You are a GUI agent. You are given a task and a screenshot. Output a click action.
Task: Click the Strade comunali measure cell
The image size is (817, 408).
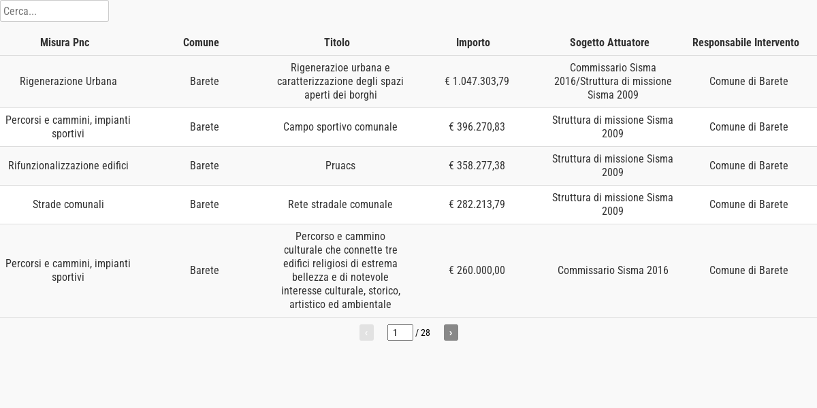coord(68,205)
